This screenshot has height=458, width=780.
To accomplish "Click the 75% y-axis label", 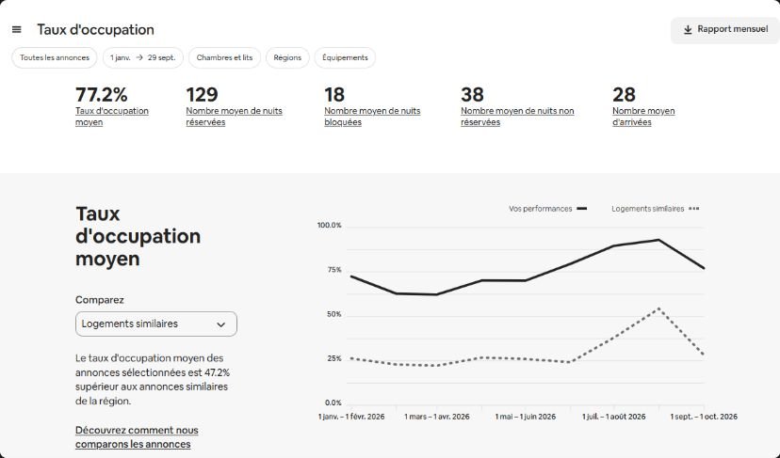I will point(334,270).
